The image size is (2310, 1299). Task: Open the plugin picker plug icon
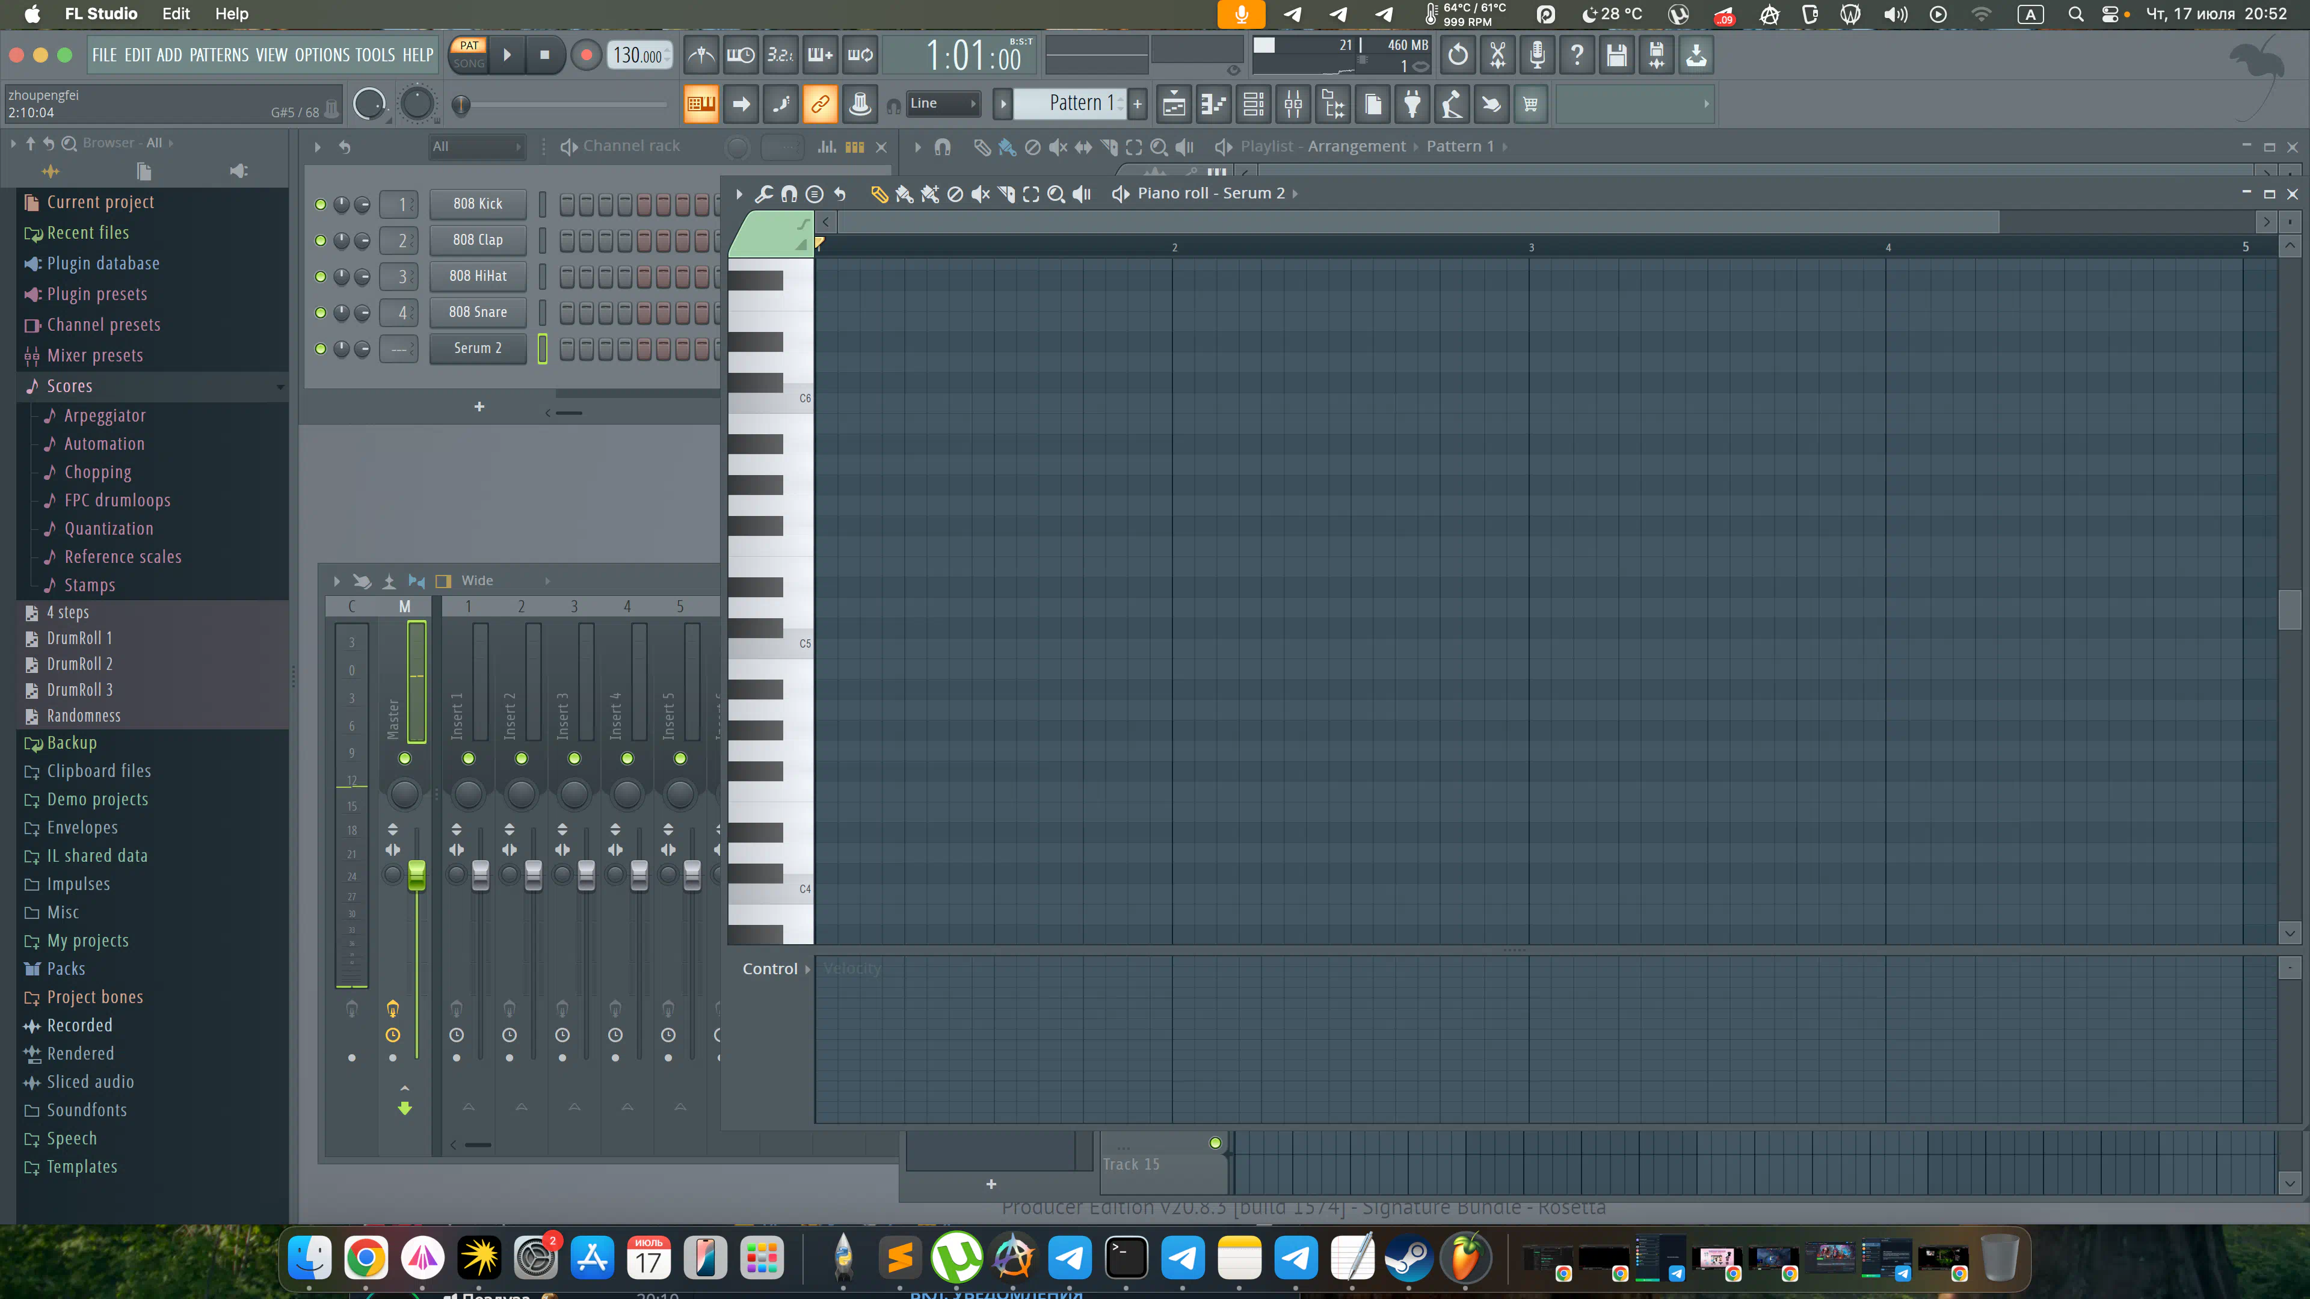coord(1411,104)
